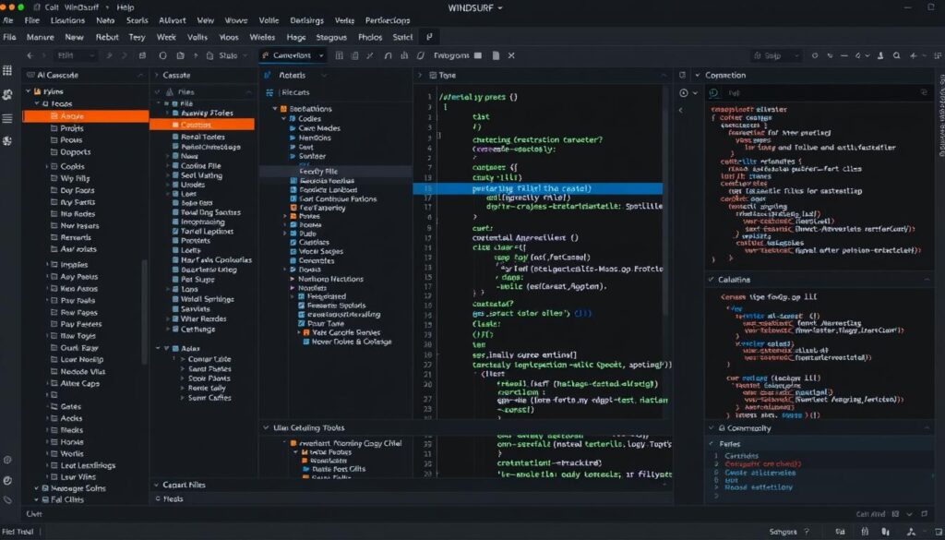Click the Sohgors status bar item
The width and height of the screenshot is (945, 540).
coord(783,533)
